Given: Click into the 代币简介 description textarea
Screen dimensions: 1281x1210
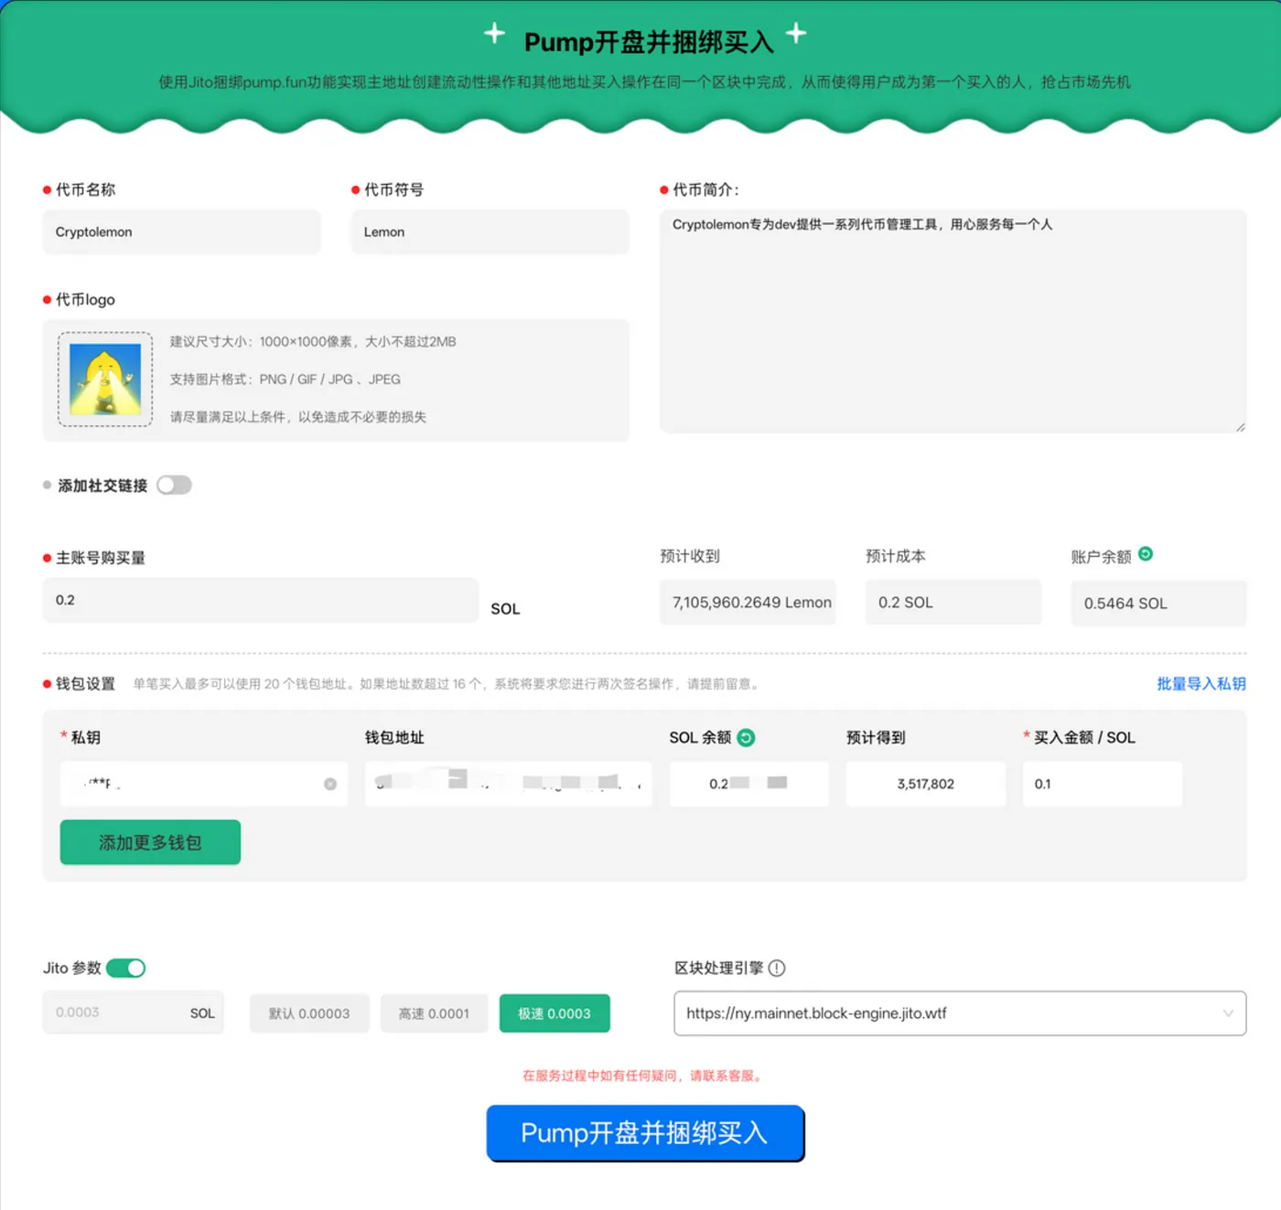Looking at the screenshot, I should tap(953, 321).
